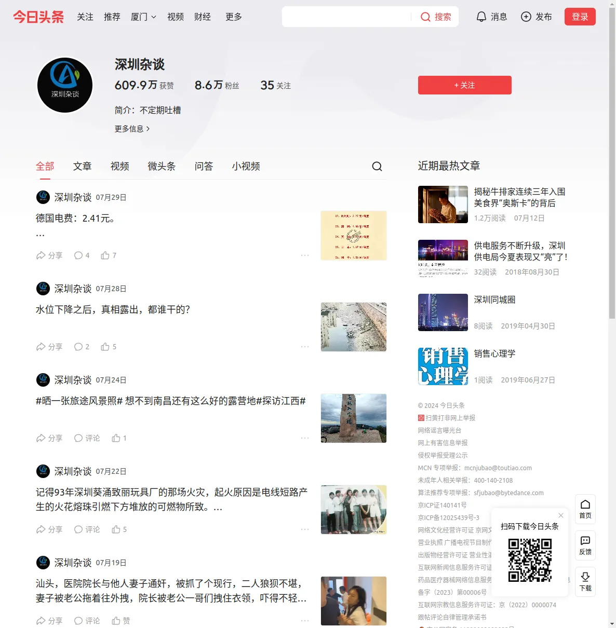
Task: Select the 全部 tab
Action: 45,166
